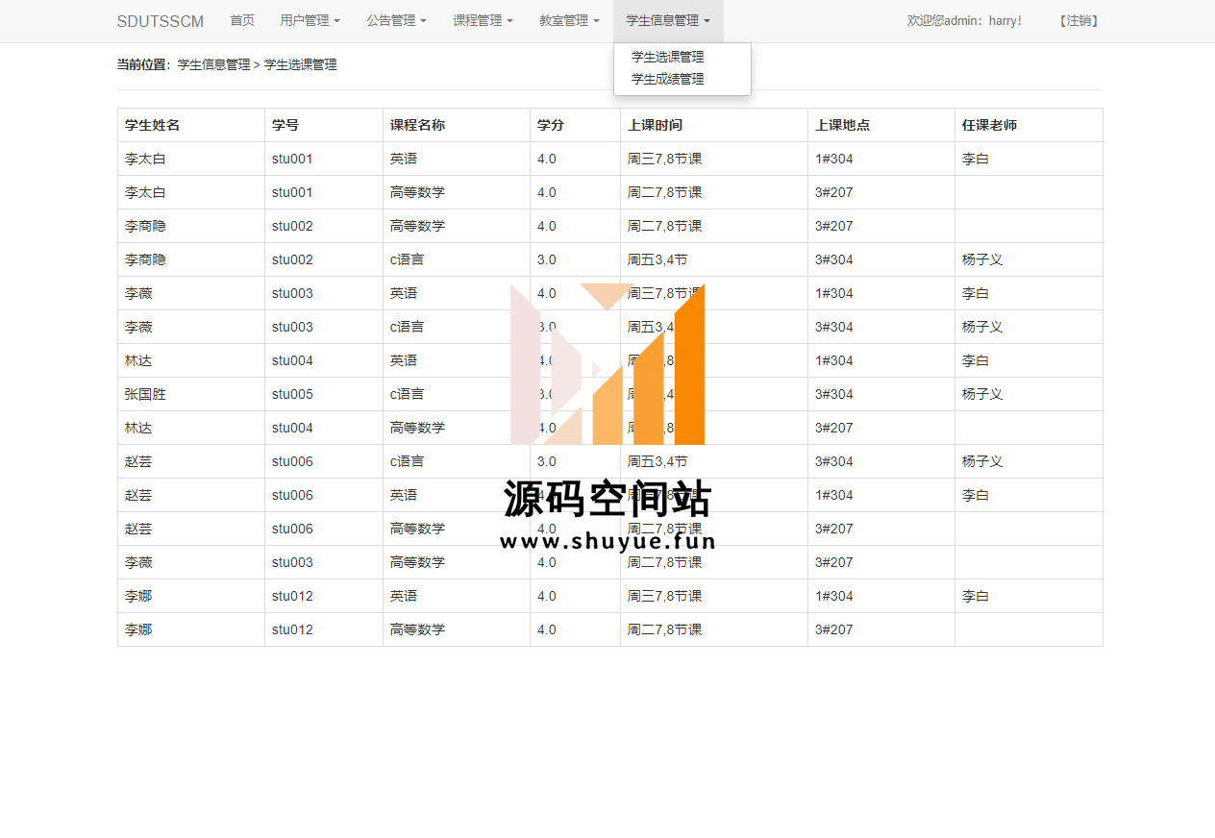
Task: Select 学生成绩管理 in the dropdown menu
Action: coord(667,79)
